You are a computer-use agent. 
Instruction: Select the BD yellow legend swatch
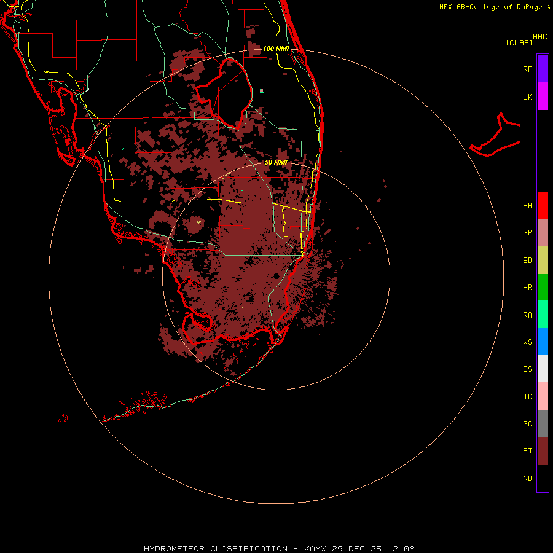click(x=543, y=261)
